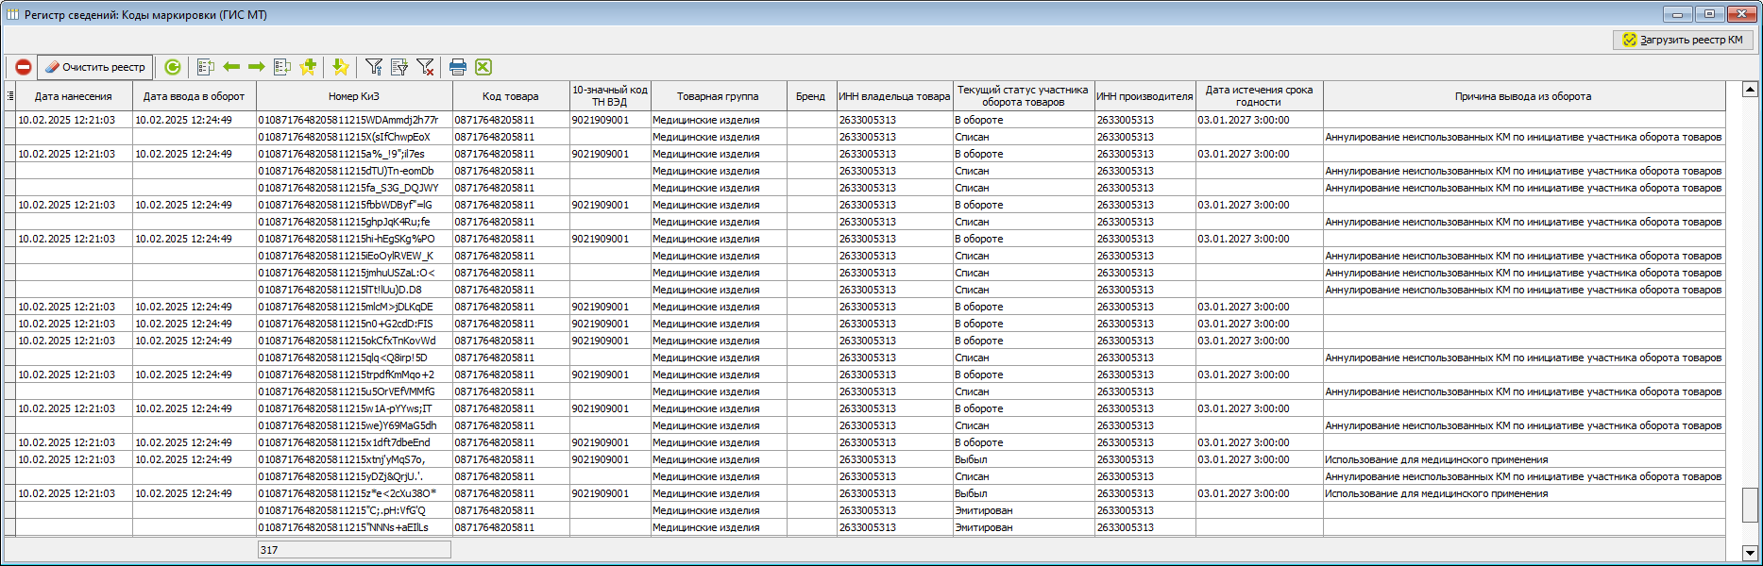Click the green left arrow icon
Viewport: 1763px width, 566px height.
(x=231, y=67)
